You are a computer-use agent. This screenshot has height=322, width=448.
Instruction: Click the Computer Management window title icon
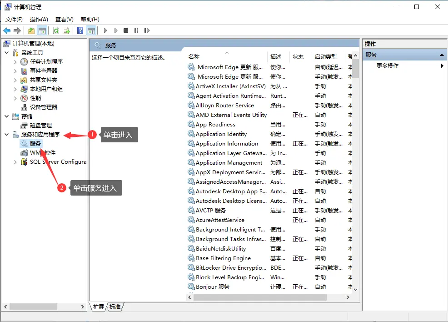(x=8, y=7)
